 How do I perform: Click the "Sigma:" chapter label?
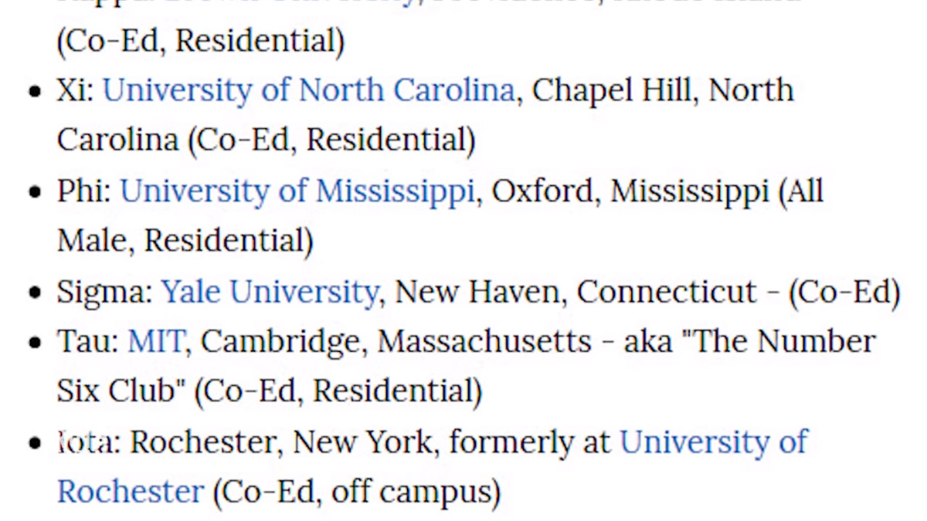(104, 293)
